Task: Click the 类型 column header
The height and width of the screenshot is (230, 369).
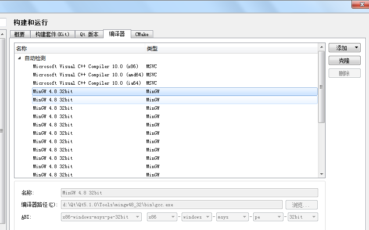Action: [x=231, y=48]
